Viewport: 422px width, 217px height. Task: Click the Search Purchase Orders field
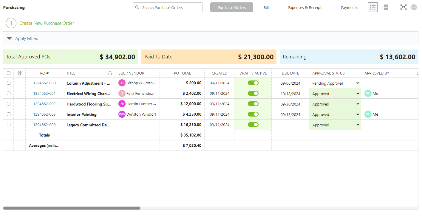point(171,7)
